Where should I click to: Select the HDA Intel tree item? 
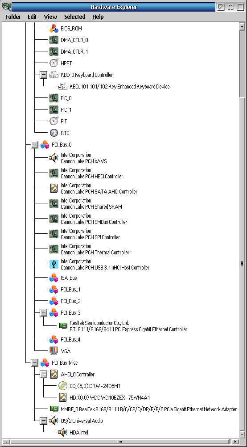pyautogui.click(x=79, y=432)
